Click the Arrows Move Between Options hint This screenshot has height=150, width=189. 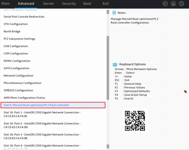tap(136, 69)
